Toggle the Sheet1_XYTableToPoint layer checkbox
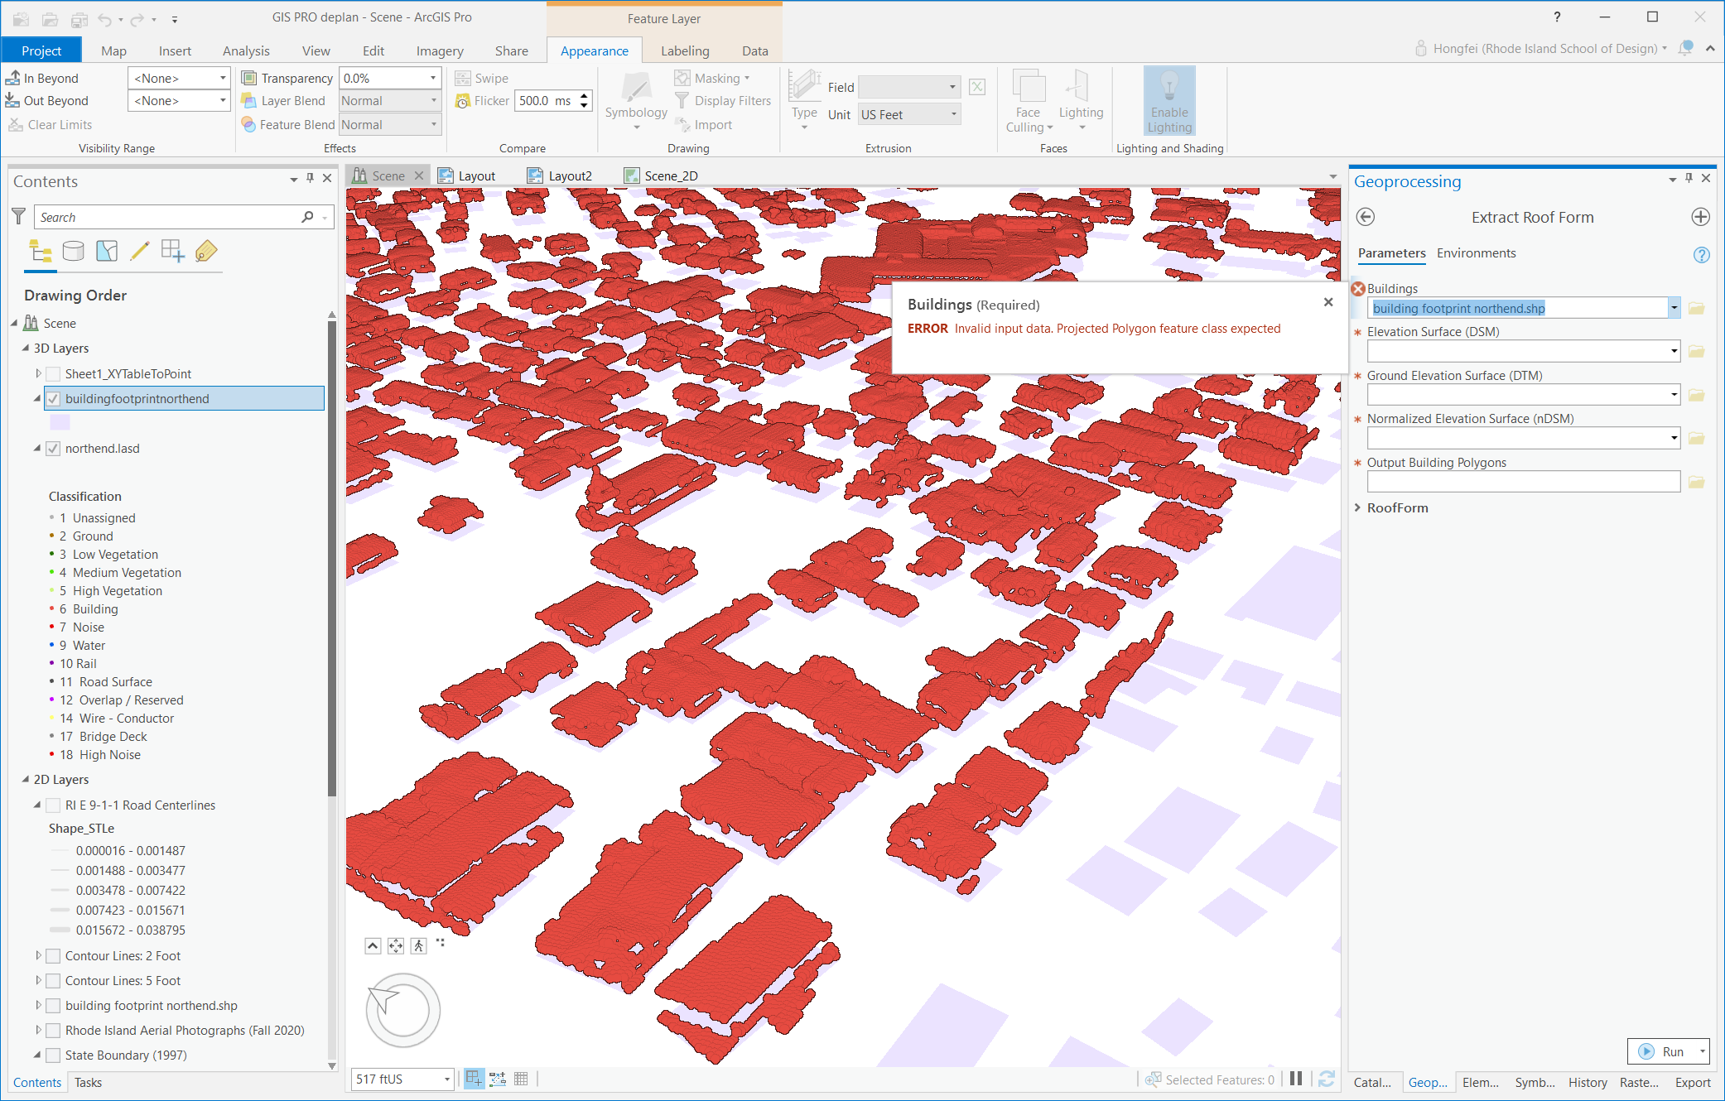 click(x=53, y=374)
